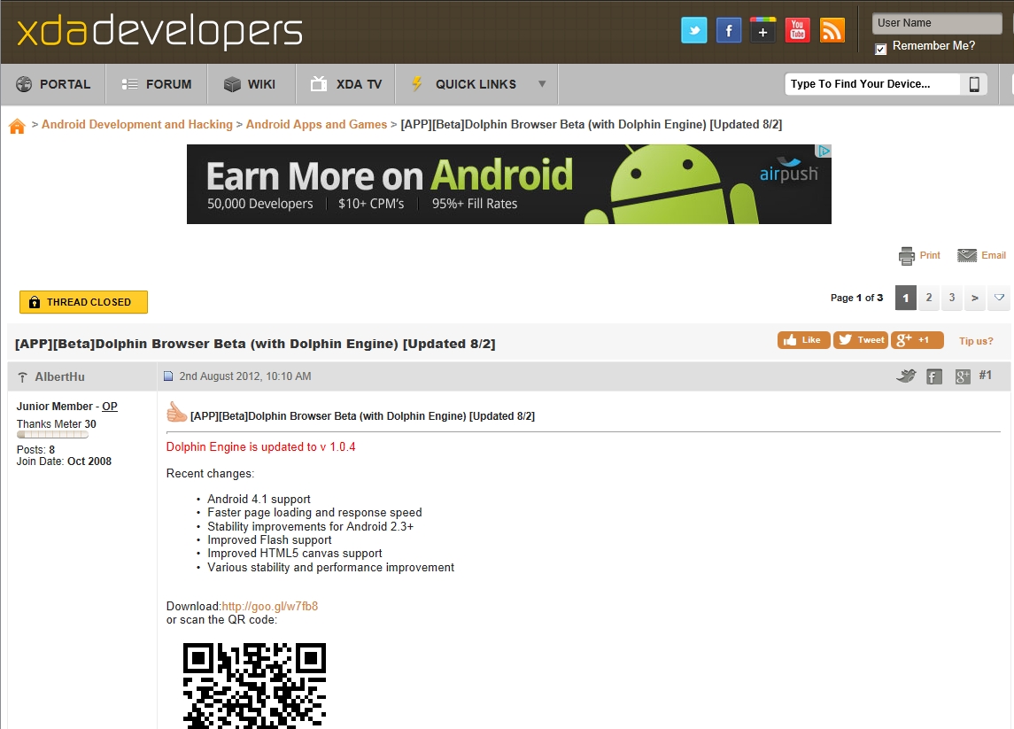Click the "Improved Flash support" bullet
1014x729 pixels.
269,539
